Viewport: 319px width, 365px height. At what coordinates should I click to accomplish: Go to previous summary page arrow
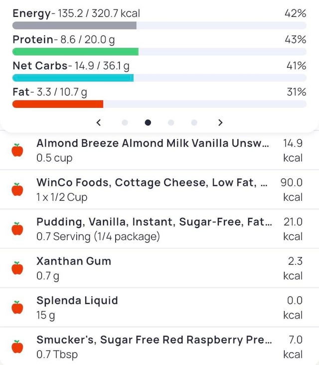(99, 122)
